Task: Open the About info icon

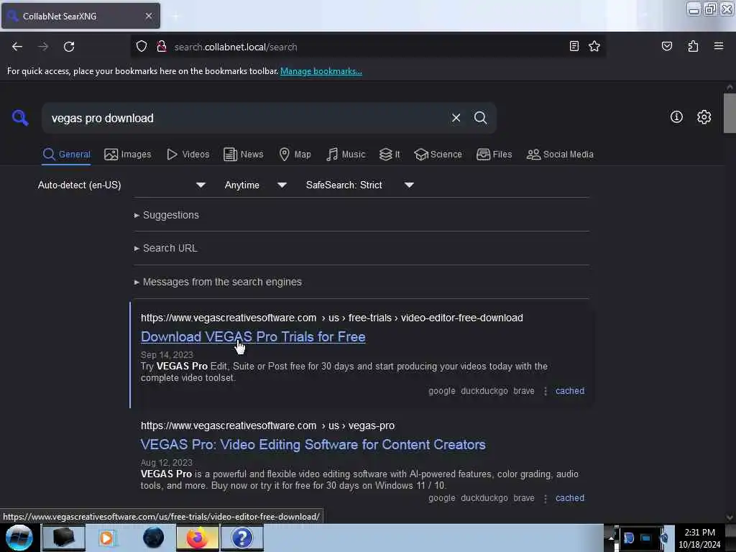Action: pos(676,117)
